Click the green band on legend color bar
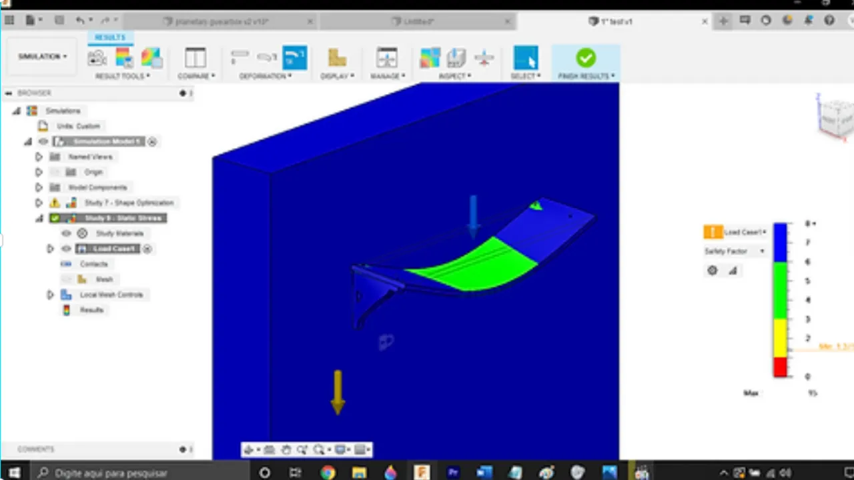Screen dimensions: 854x480 click(780, 290)
